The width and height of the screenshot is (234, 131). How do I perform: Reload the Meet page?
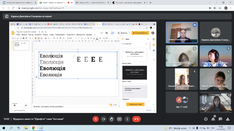[13, 8]
